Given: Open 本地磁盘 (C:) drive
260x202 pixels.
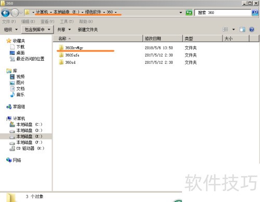Looking at the screenshot, I should tap(29, 125).
